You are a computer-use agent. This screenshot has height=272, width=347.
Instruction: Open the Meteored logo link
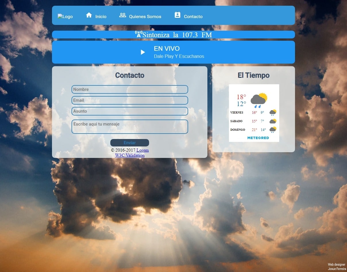tap(258, 138)
